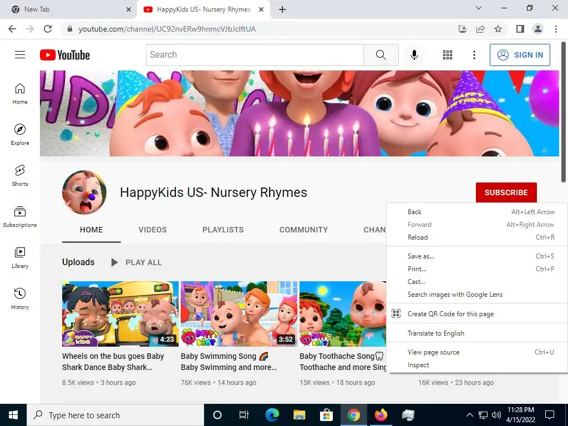Open Baby Swimming Song video title

[229, 362]
